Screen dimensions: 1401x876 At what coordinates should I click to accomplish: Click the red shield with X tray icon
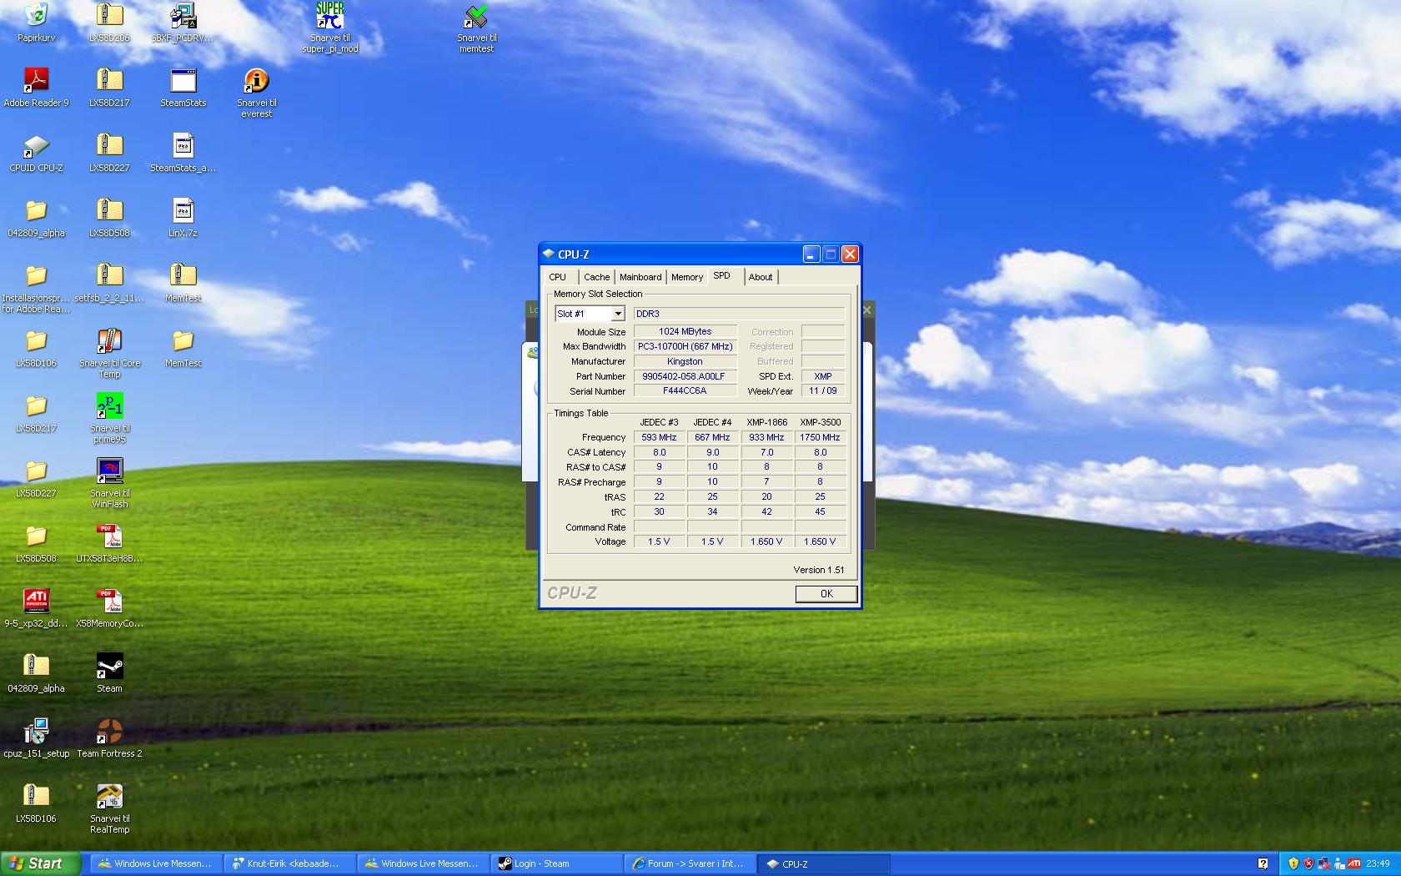pos(1308,863)
